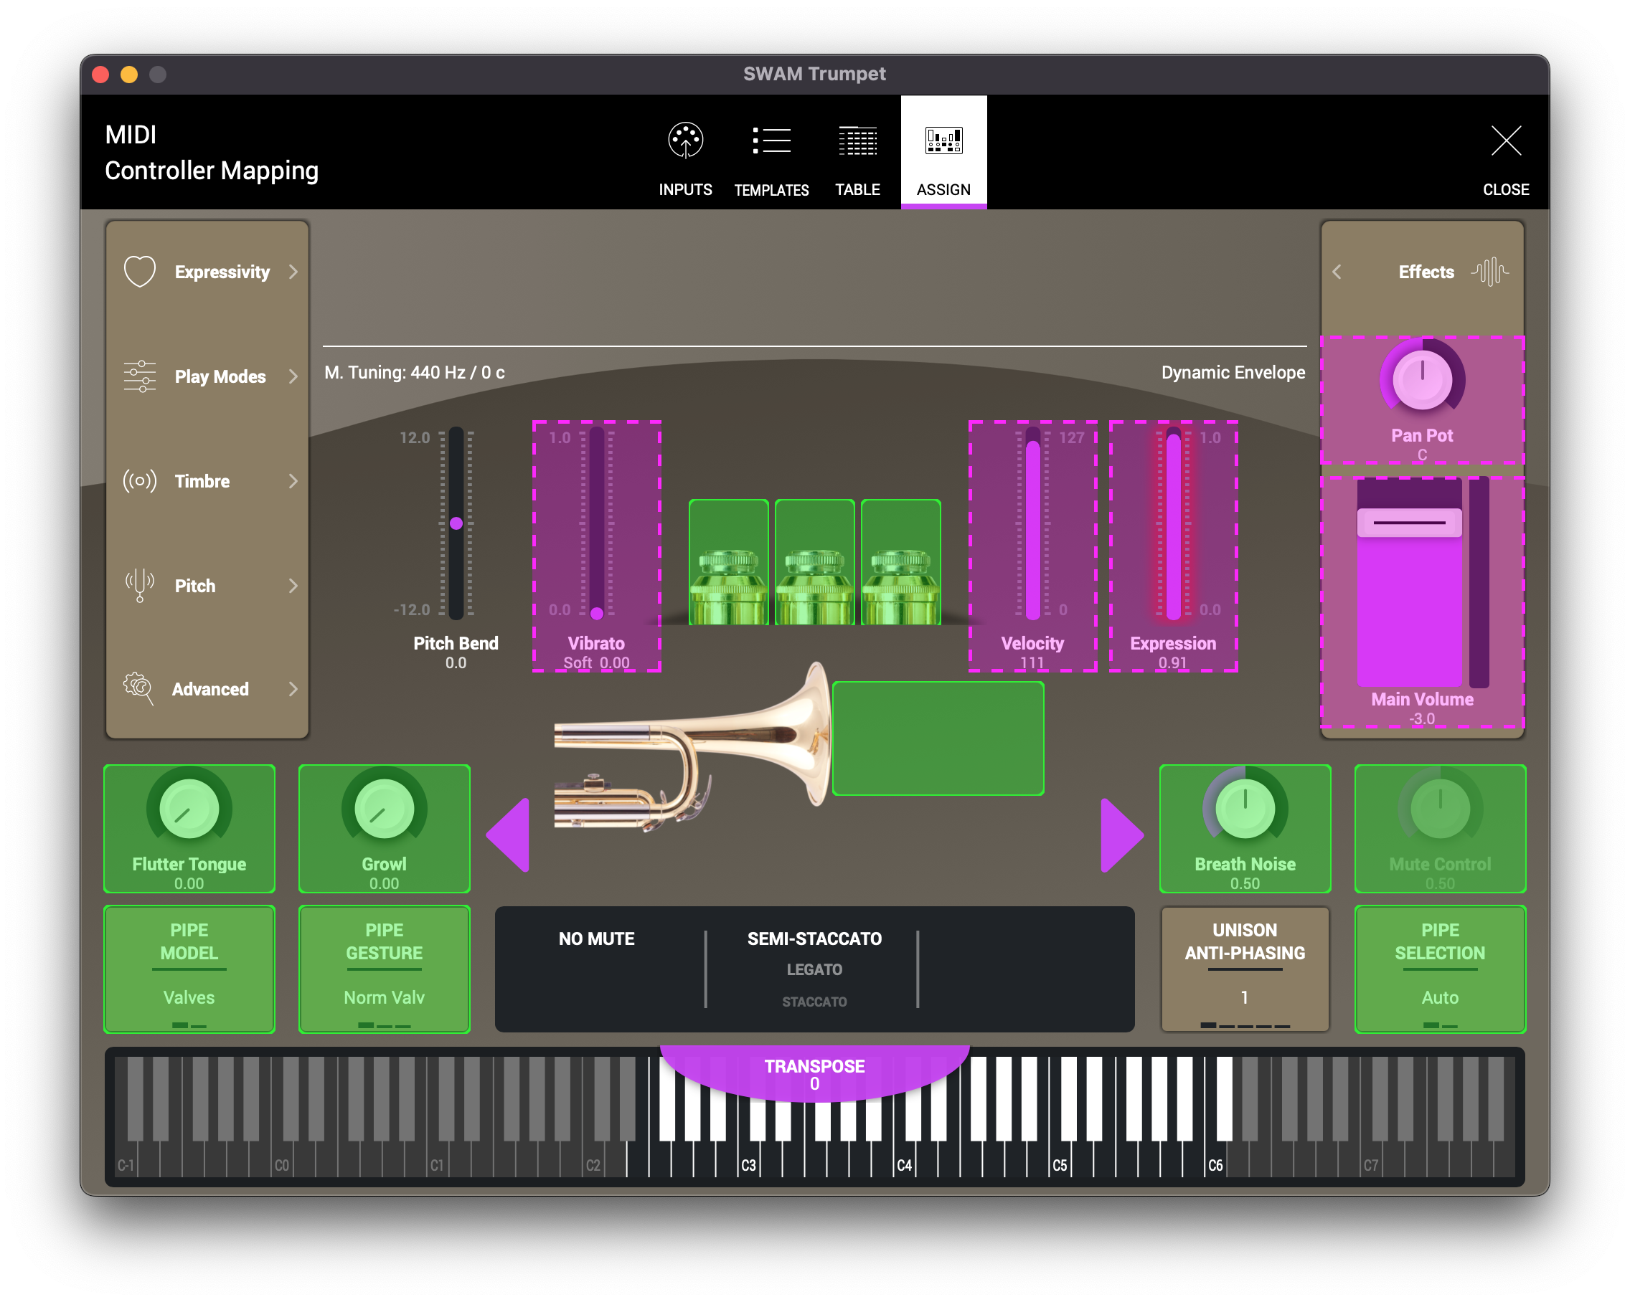The image size is (1630, 1302).
Task: Click the Pitch Bend slider handle
Action: [456, 523]
